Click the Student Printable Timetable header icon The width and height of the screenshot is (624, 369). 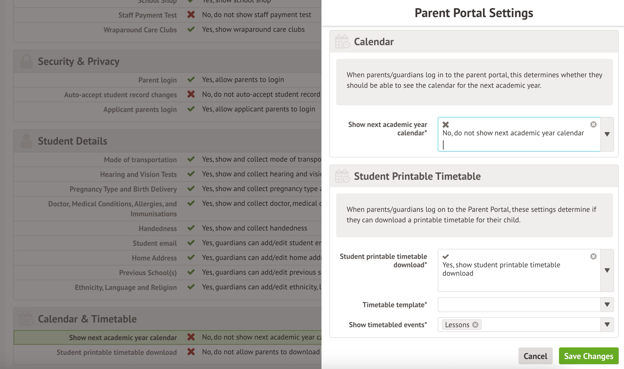pos(342,176)
